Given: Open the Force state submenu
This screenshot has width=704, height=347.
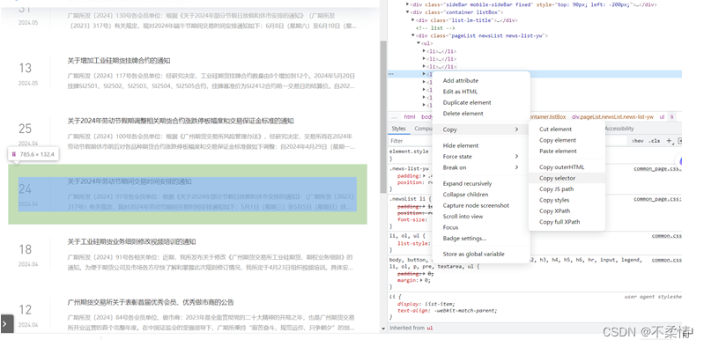Looking at the screenshot, I should 480,157.
